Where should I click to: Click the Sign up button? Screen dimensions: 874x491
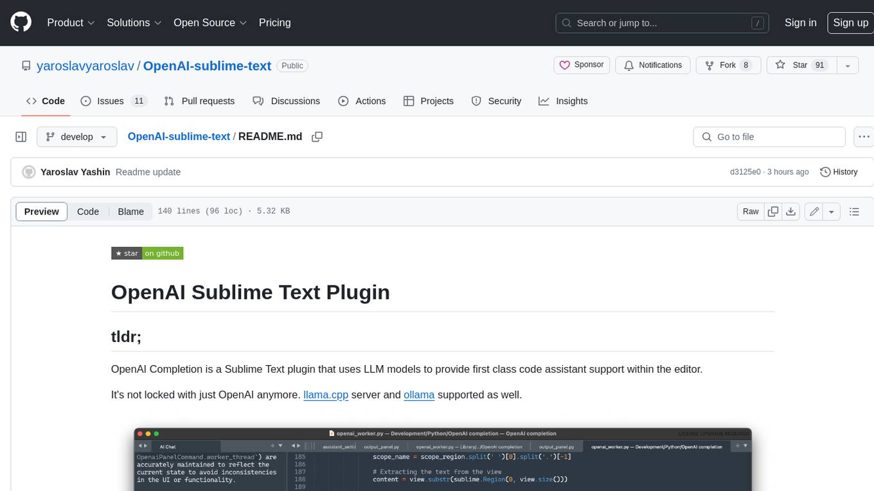(850, 22)
